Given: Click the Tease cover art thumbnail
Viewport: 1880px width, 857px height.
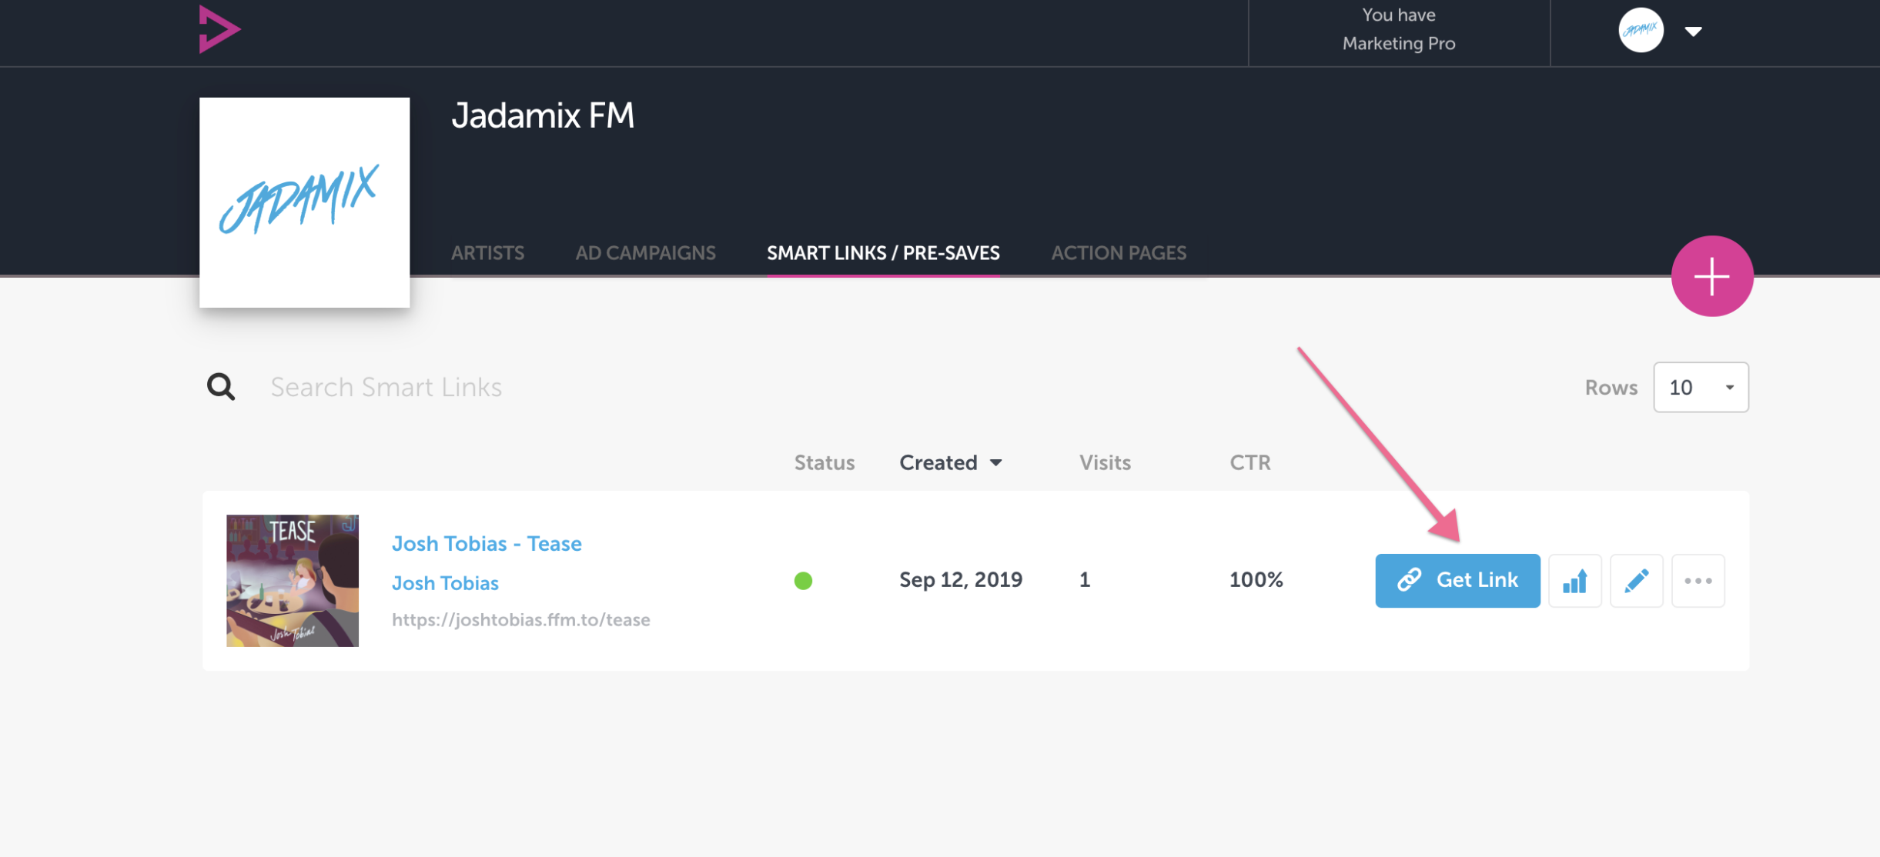Looking at the screenshot, I should click(293, 581).
